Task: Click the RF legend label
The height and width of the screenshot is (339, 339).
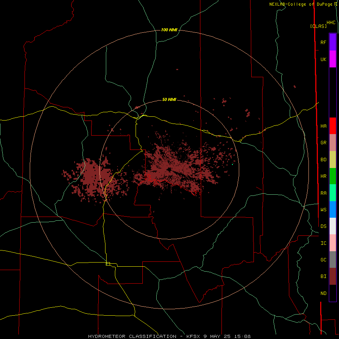Action: (x=323, y=43)
